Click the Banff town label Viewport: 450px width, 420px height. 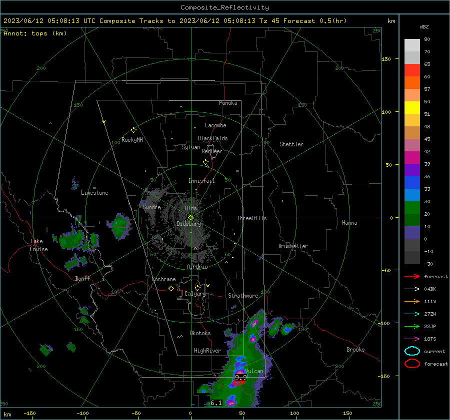(82, 278)
